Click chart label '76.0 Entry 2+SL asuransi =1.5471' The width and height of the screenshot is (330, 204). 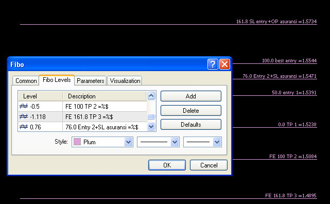tap(280, 76)
